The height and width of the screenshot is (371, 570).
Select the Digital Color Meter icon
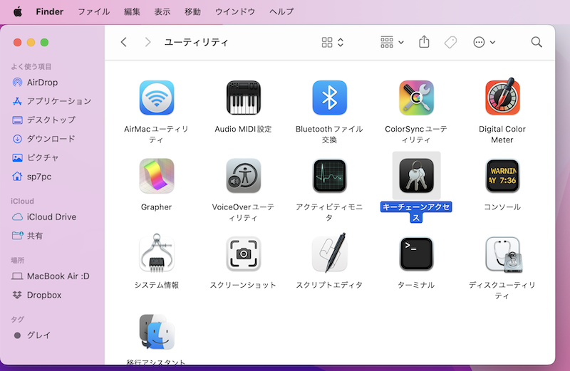502,98
